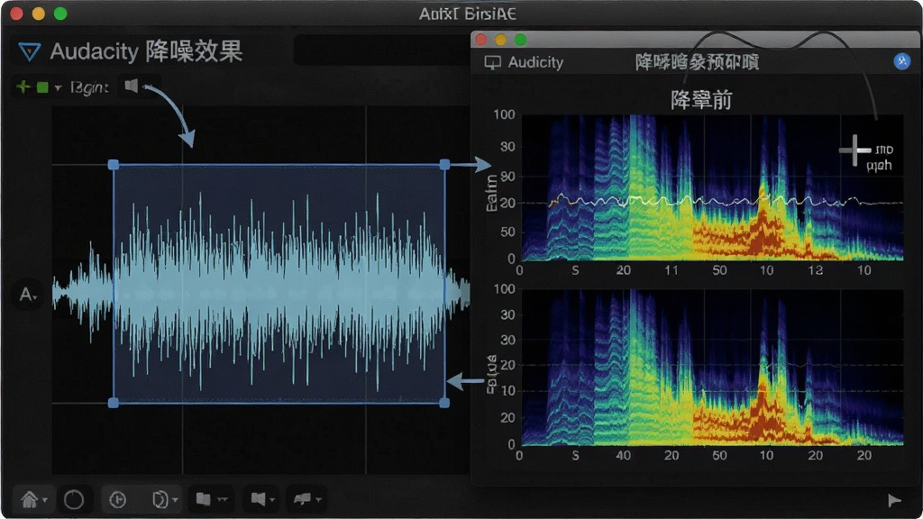Click the 'Bgint' label in the top toolbar
Image resolution: width=923 pixels, height=519 pixels.
point(89,87)
